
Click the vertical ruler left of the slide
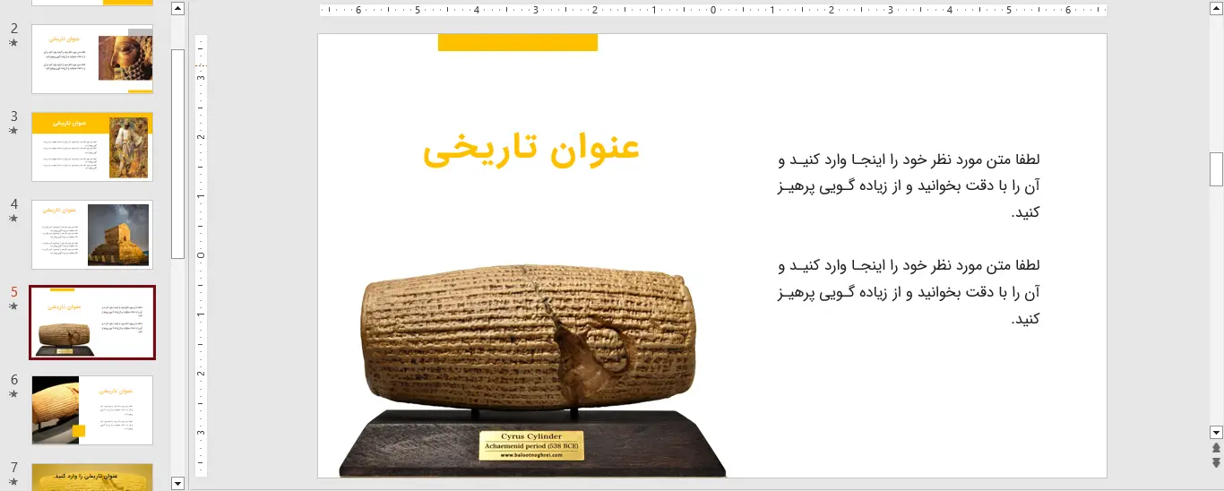click(201, 255)
